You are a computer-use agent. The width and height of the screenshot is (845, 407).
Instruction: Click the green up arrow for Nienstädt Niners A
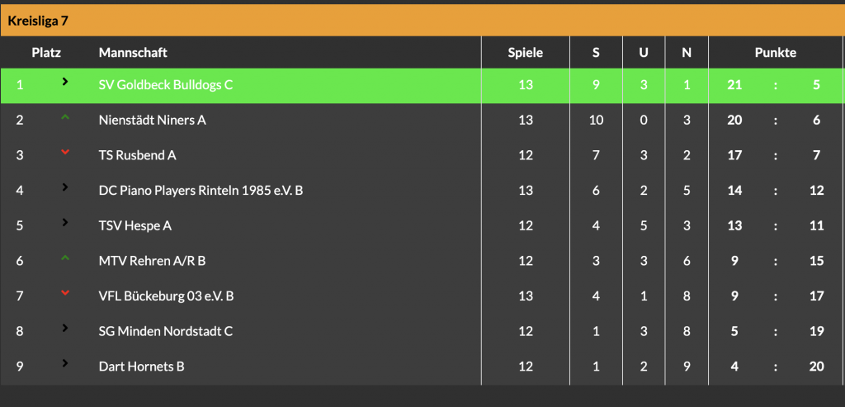click(x=65, y=118)
